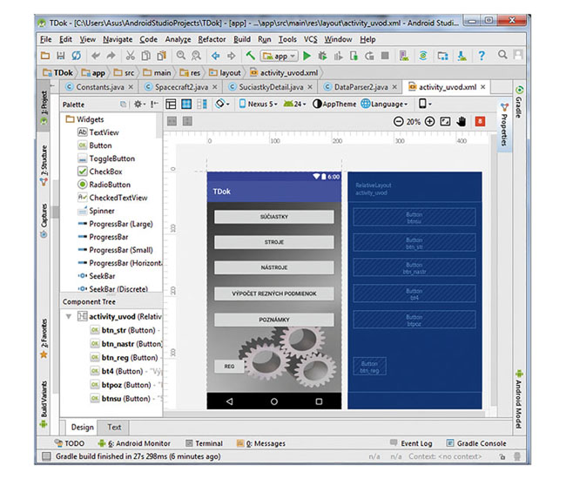Click the STROJE button in preview
The width and height of the screenshot is (566, 479).
pos(274,242)
